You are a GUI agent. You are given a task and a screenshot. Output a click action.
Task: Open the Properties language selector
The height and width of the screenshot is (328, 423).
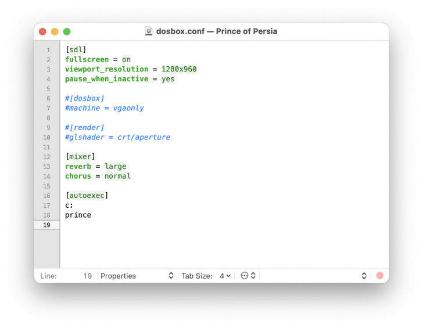click(x=137, y=276)
